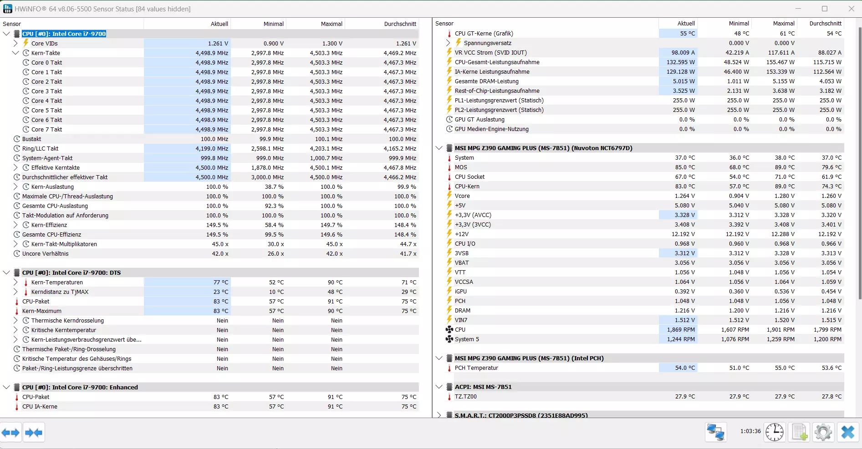
Task: Click lightning icon beside VR VCC Strom
Action: (449, 52)
